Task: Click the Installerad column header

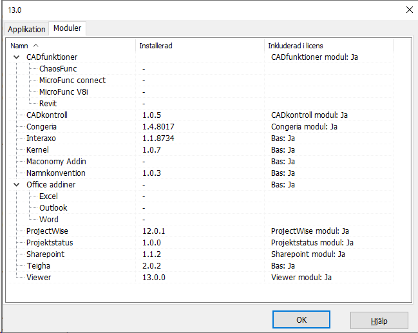Action: coord(200,46)
